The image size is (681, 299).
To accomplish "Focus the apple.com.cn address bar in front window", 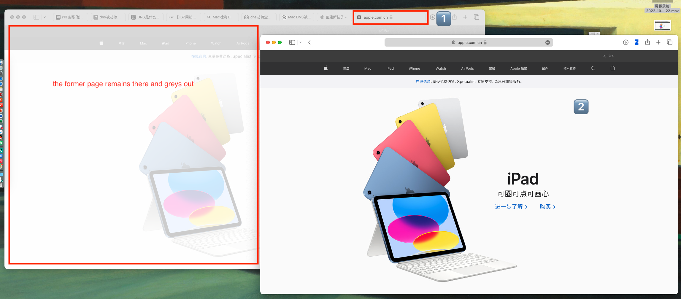I will [469, 42].
